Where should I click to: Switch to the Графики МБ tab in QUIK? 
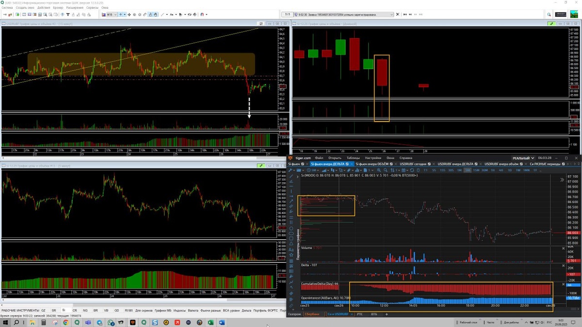(163, 310)
